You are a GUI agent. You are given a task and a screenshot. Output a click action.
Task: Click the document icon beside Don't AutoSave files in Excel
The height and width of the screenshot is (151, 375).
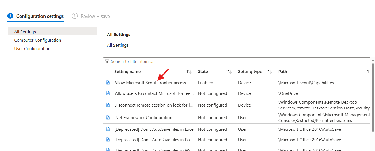108,129
